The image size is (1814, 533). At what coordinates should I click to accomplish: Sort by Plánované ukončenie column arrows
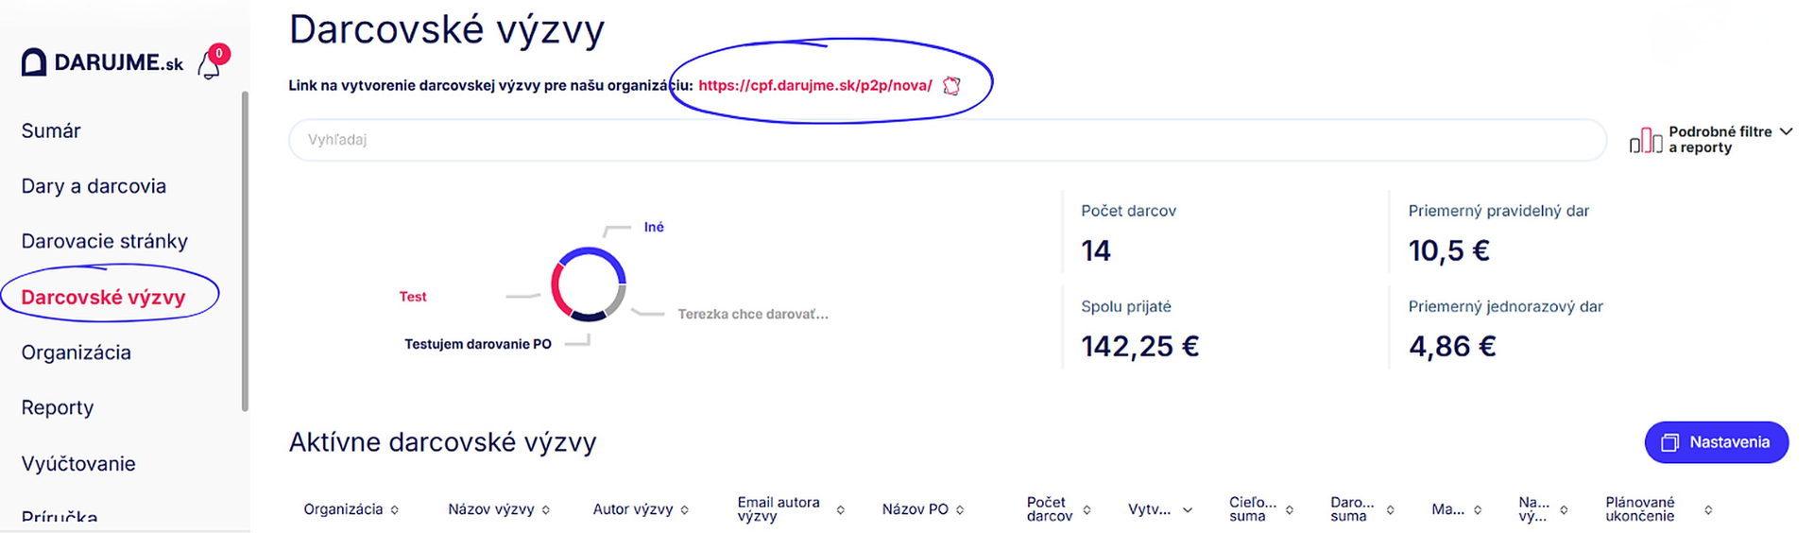pyautogui.click(x=1708, y=509)
